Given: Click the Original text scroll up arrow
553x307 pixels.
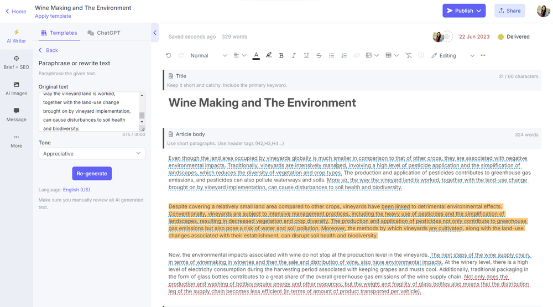Looking at the screenshot, I should [x=142, y=95].
